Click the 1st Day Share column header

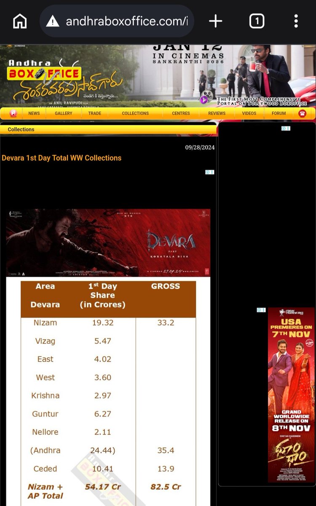click(x=103, y=295)
